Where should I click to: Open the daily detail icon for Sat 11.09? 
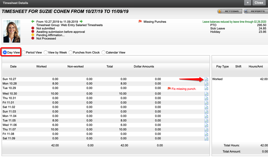click(x=206, y=139)
